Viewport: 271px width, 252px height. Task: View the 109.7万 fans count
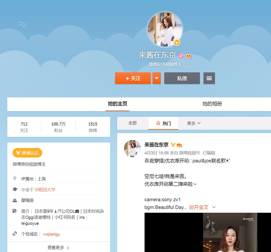tap(58, 127)
